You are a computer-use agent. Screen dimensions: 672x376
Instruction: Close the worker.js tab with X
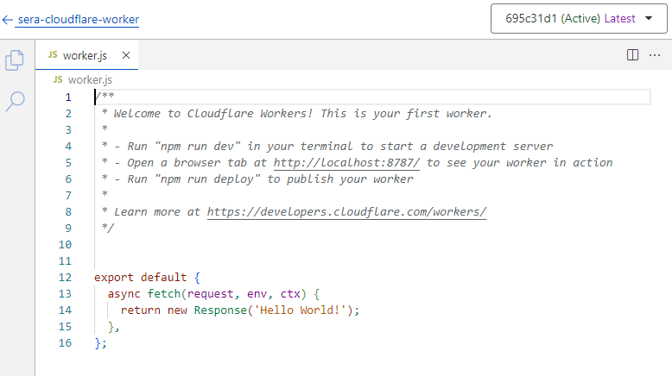pyautogui.click(x=126, y=55)
